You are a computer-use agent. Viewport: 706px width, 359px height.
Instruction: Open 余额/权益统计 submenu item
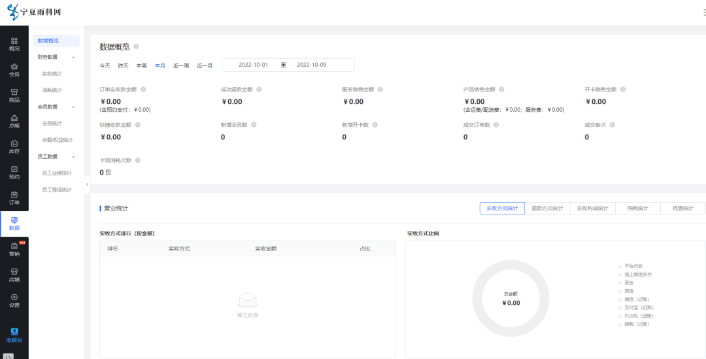click(57, 140)
